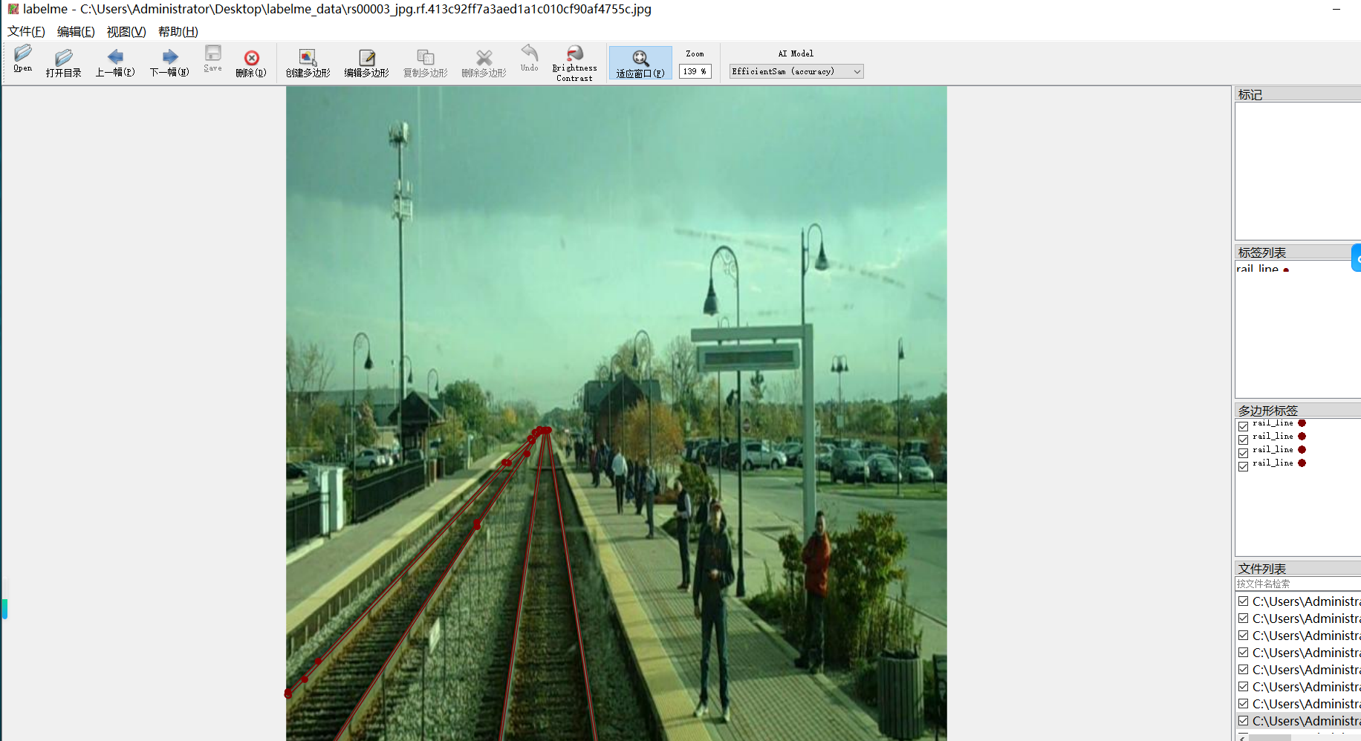Click the 标记 panel title
Viewport: 1361px width, 741px height.
coord(1250,94)
